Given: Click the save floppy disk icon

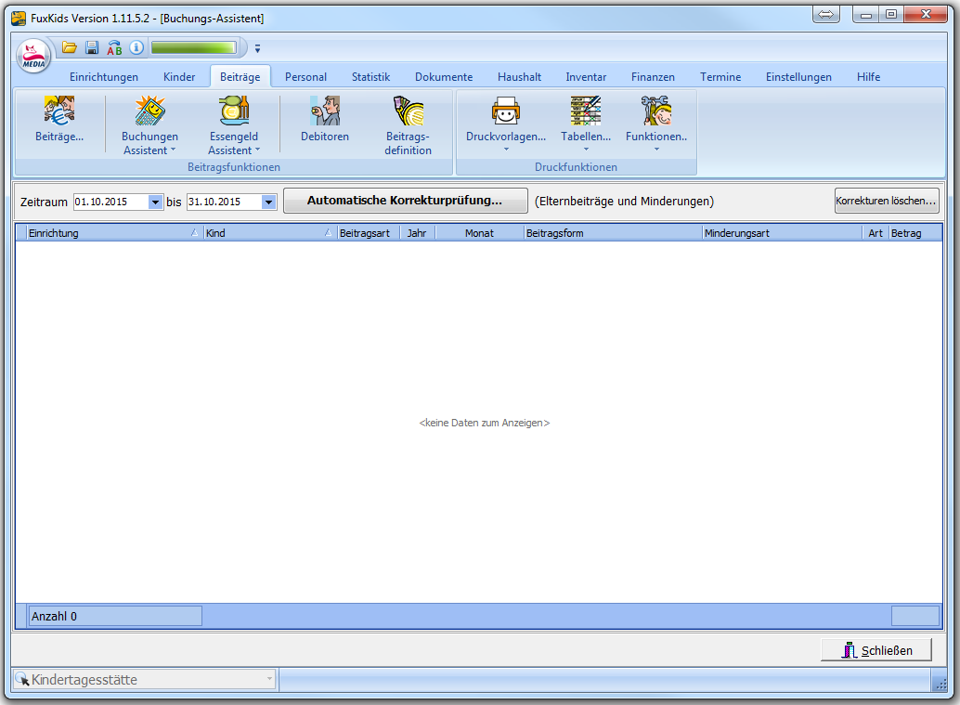Looking at the screenshot, I should (92, 47).
